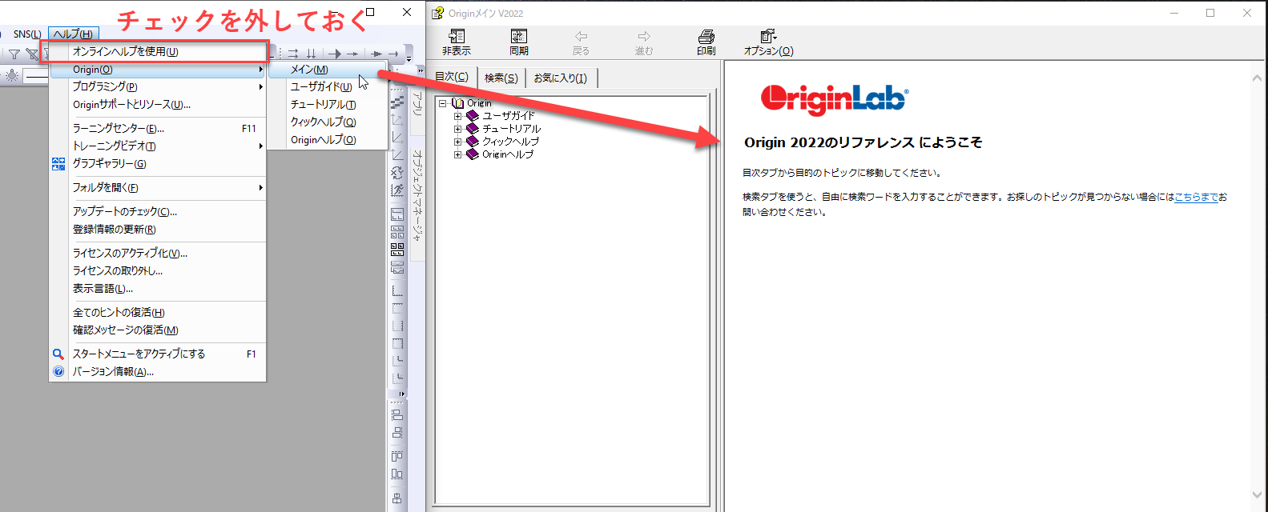Click the 'Origin 2022のリファレンス にようこそ' heading
This screenshot has height=512, width=1268.
(863, 142)
